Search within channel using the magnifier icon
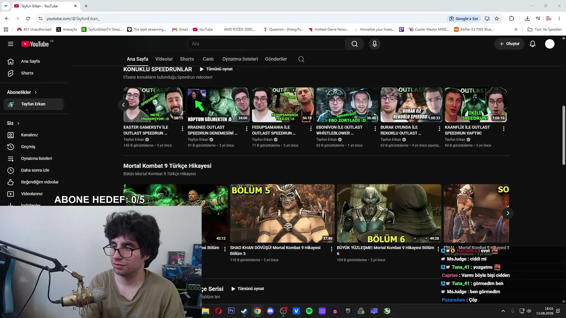The image size is (566, 318). click(301, 59)
